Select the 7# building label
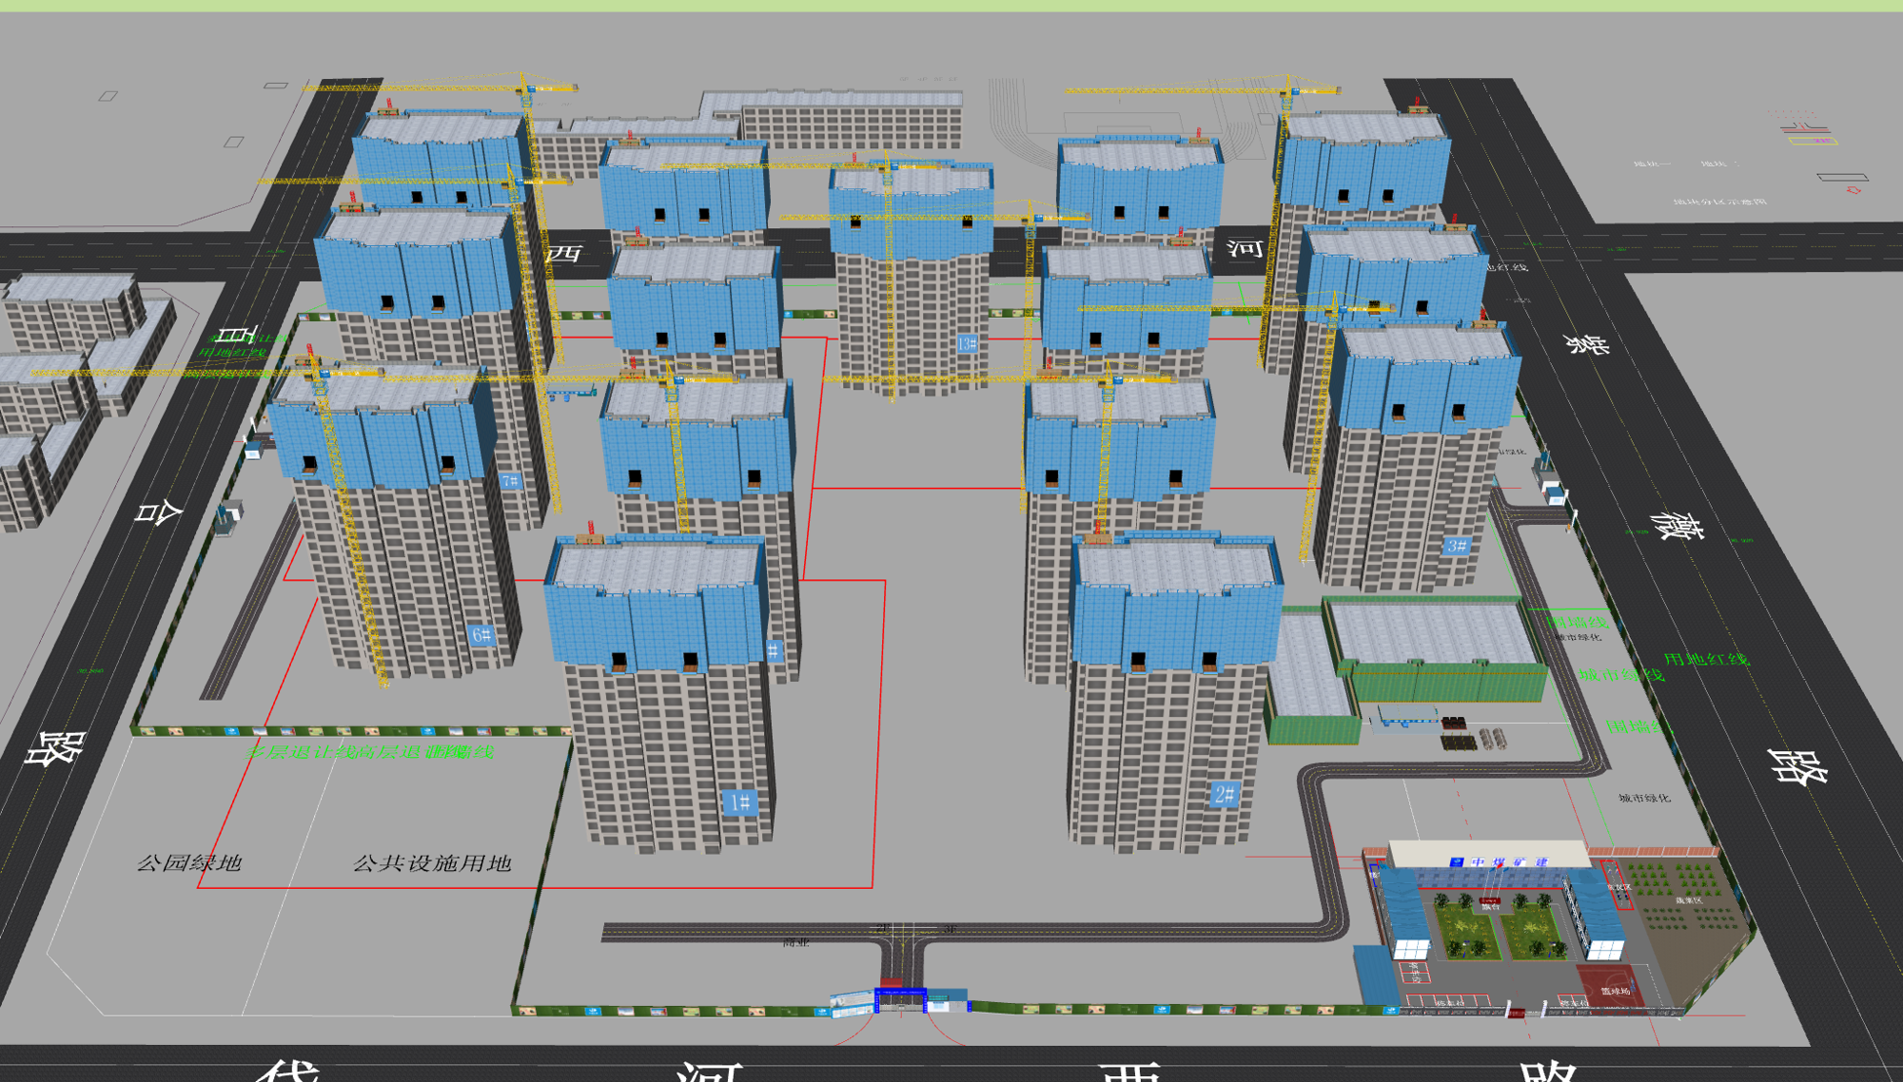Image resolution: width=1903 pixels, height=1082 pixels. [510, 481]
